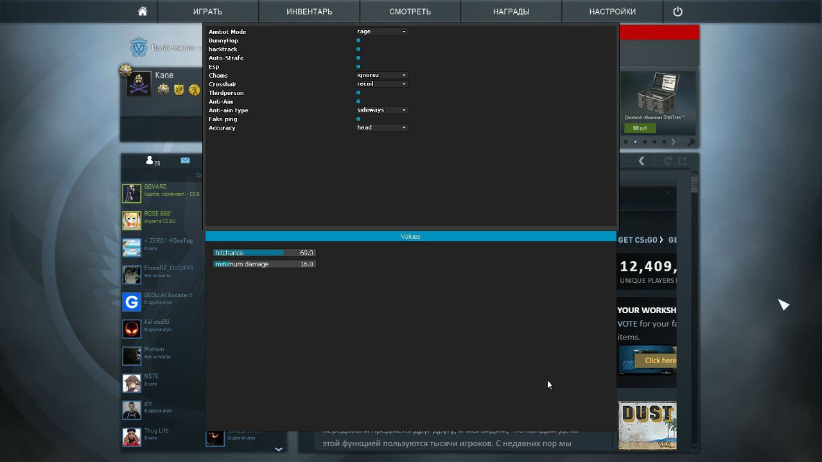Click the Values section header
The image size is (822, 462).
coord(411,237)
